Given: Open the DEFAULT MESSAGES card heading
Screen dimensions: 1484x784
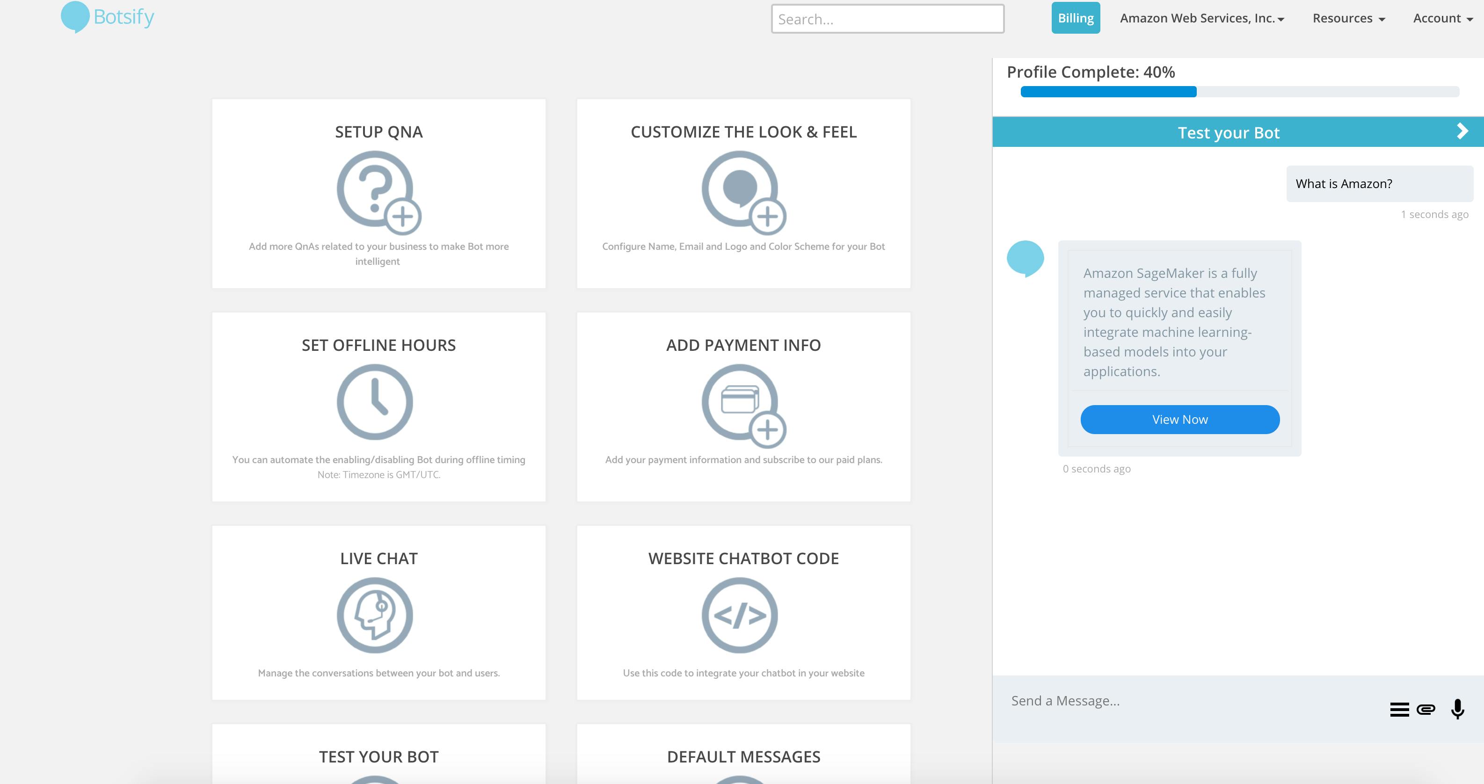Looking at the screenshot, I should coord(744,756).
